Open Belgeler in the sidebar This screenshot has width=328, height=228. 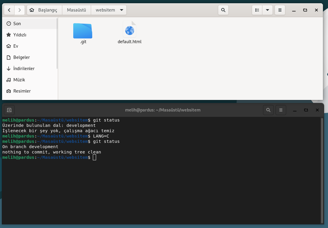(30, 57)
